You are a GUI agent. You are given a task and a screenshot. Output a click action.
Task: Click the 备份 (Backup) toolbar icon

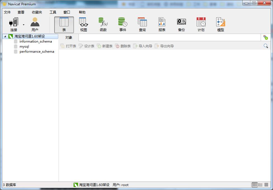coord(182,25)
